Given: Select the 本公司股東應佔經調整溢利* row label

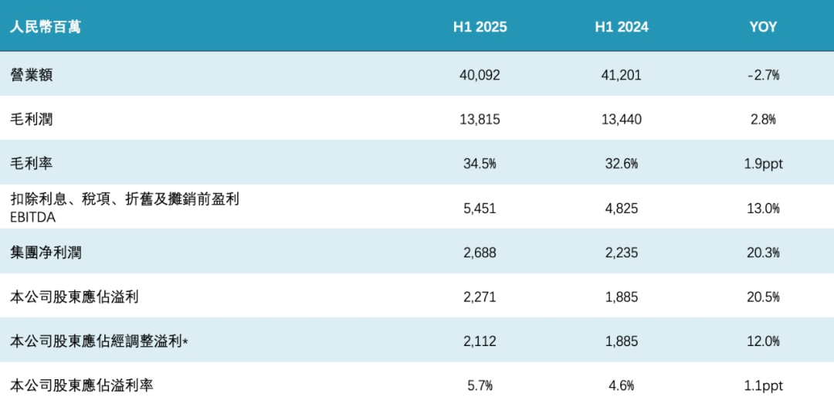Looking at the screenshot, I should 100,341.
